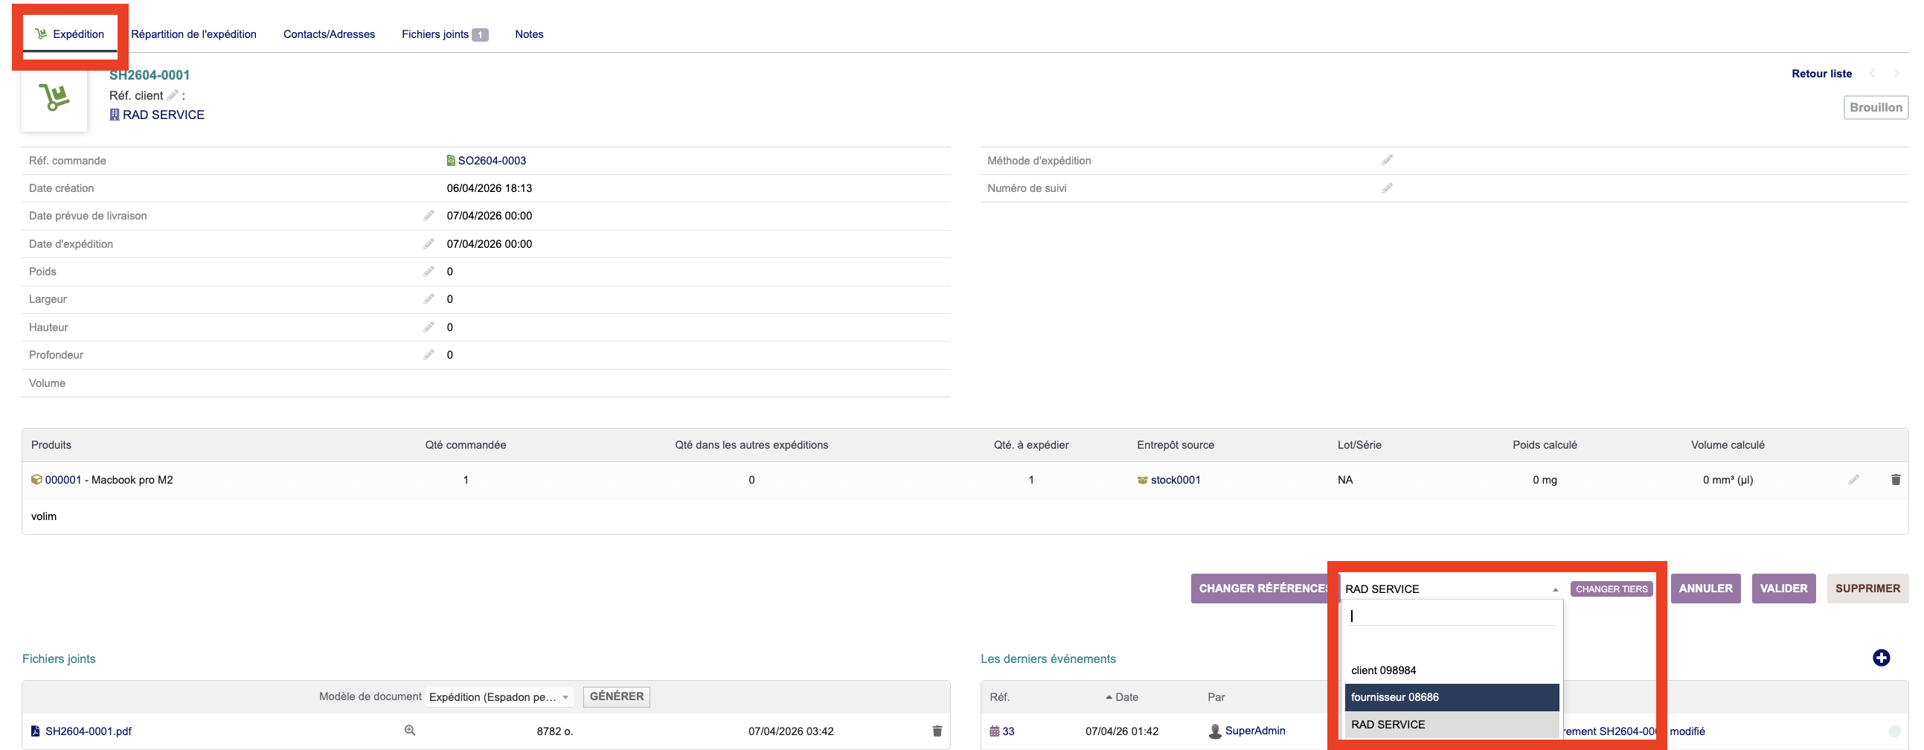1924x750 pixels.
Task: Click the warehouse icon beside stock0001
Action: [1143, 481]
